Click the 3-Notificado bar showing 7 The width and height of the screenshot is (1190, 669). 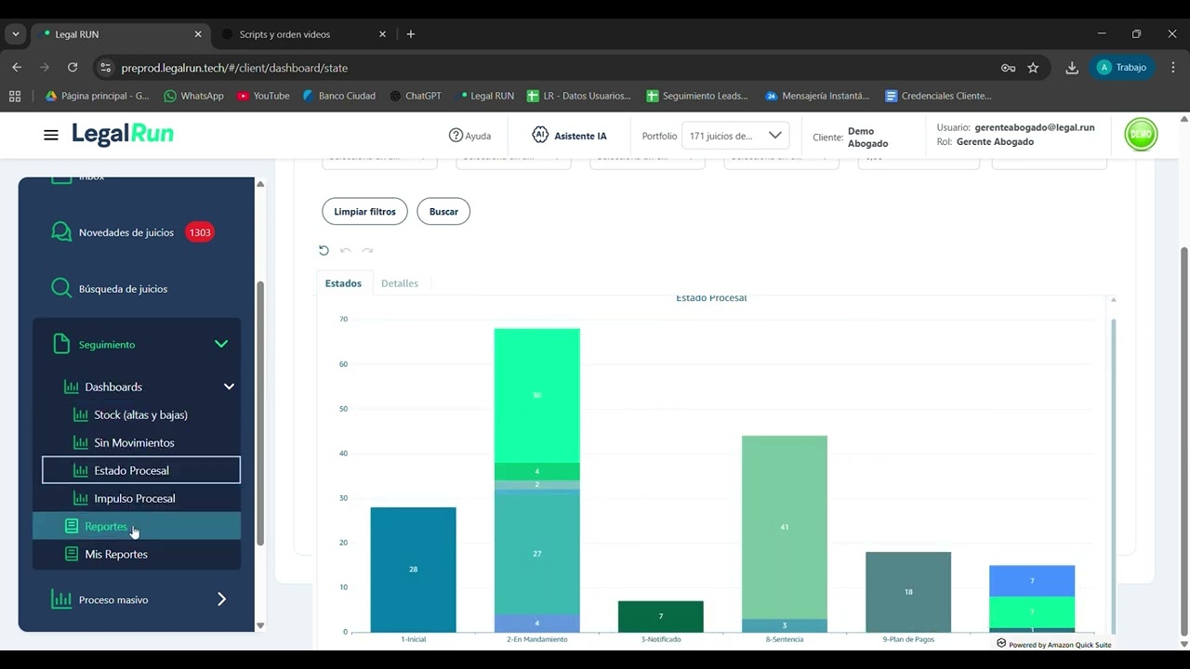[x=660, y=617]
